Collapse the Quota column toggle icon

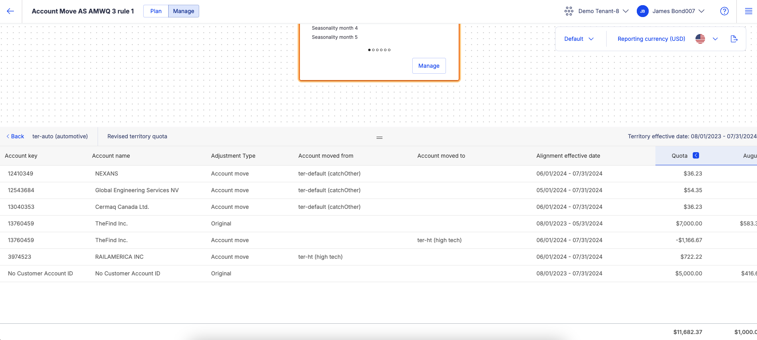[696, 155]
